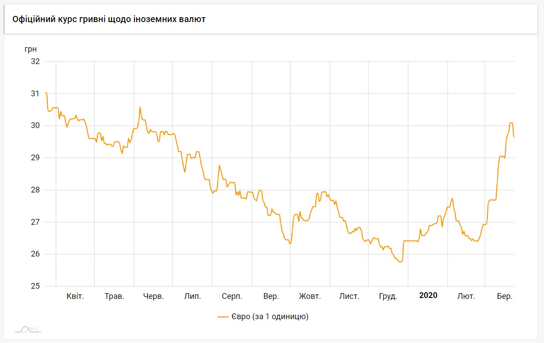Click the y-axis label 25

[x=35, y=286]
